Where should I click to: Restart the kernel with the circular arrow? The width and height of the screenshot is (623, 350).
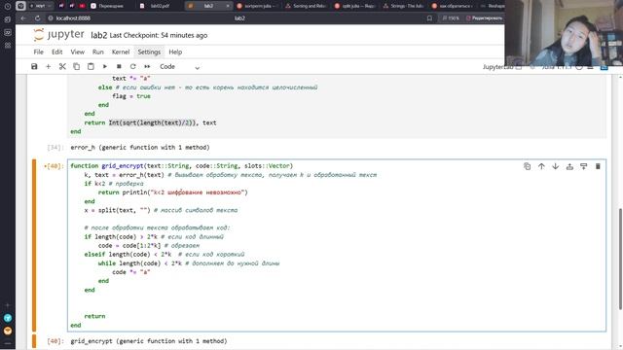click(132, 67)
